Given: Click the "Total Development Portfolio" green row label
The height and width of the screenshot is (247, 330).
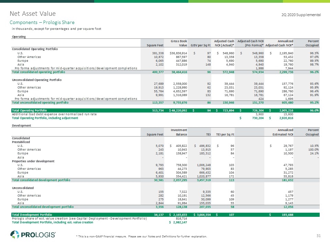Looking at the screenshot, I should pyautogui.click(x=32, y=215).
